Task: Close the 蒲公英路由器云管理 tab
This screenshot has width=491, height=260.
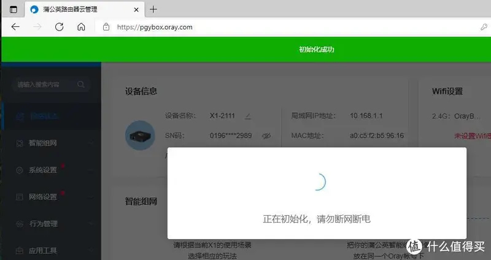Action: click(136, 10)
